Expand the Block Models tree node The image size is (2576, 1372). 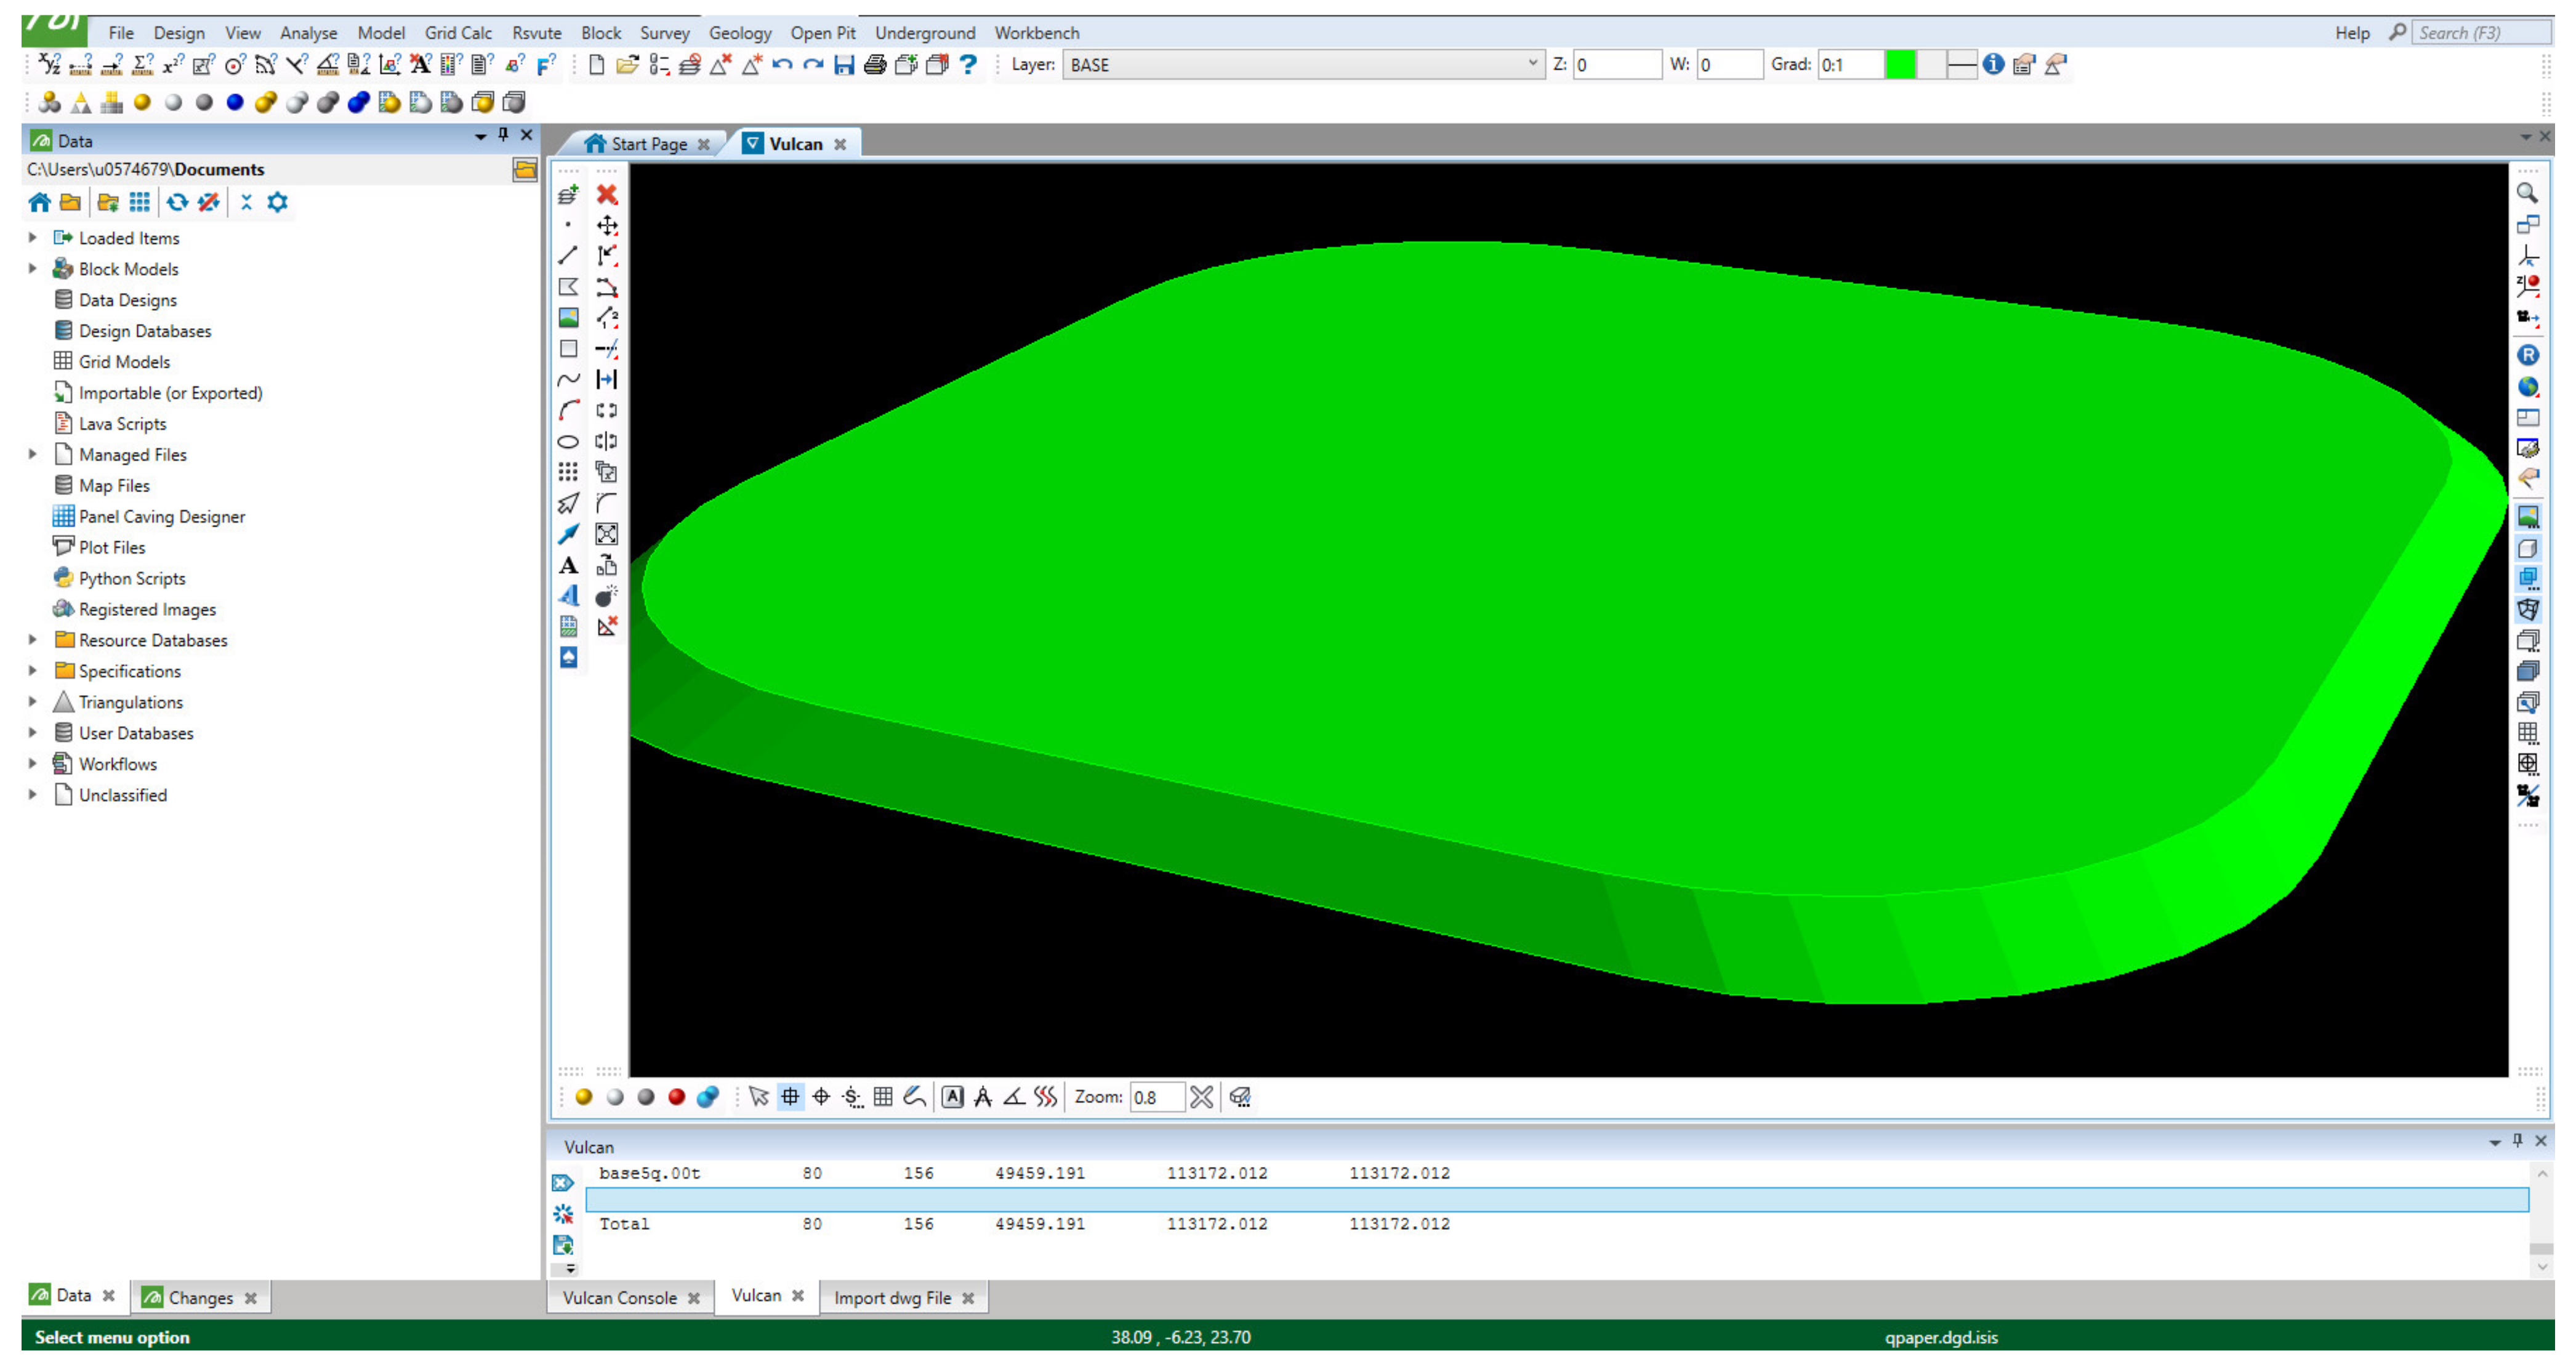(x=33, y=269)
